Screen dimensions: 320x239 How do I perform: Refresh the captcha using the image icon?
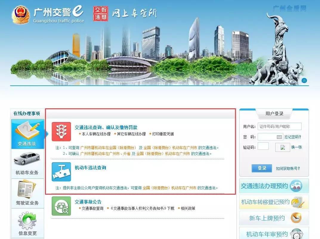point(282,147)
